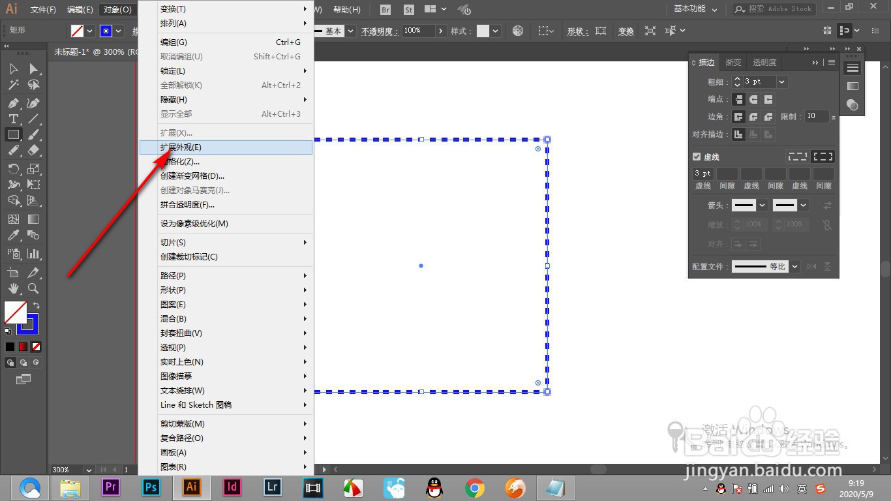Open the 文件(F) menu

tap(43, 10)
